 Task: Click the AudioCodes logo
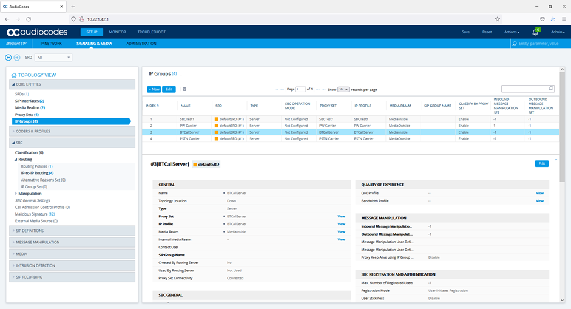(x=37, y=32)
